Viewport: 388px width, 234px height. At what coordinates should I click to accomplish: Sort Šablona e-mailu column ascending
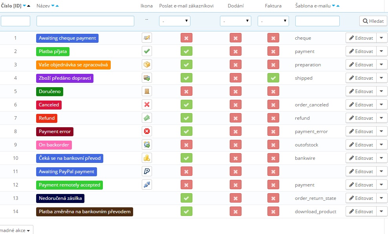[338, 5]
